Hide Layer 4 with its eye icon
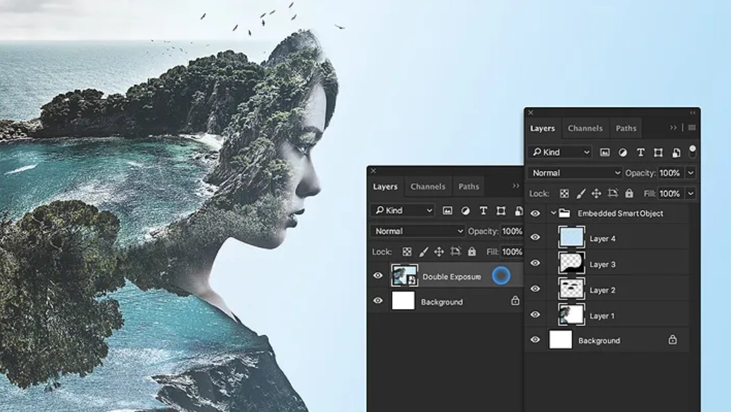The width and height of the screenshot is (731, 412). coord(535,238)
